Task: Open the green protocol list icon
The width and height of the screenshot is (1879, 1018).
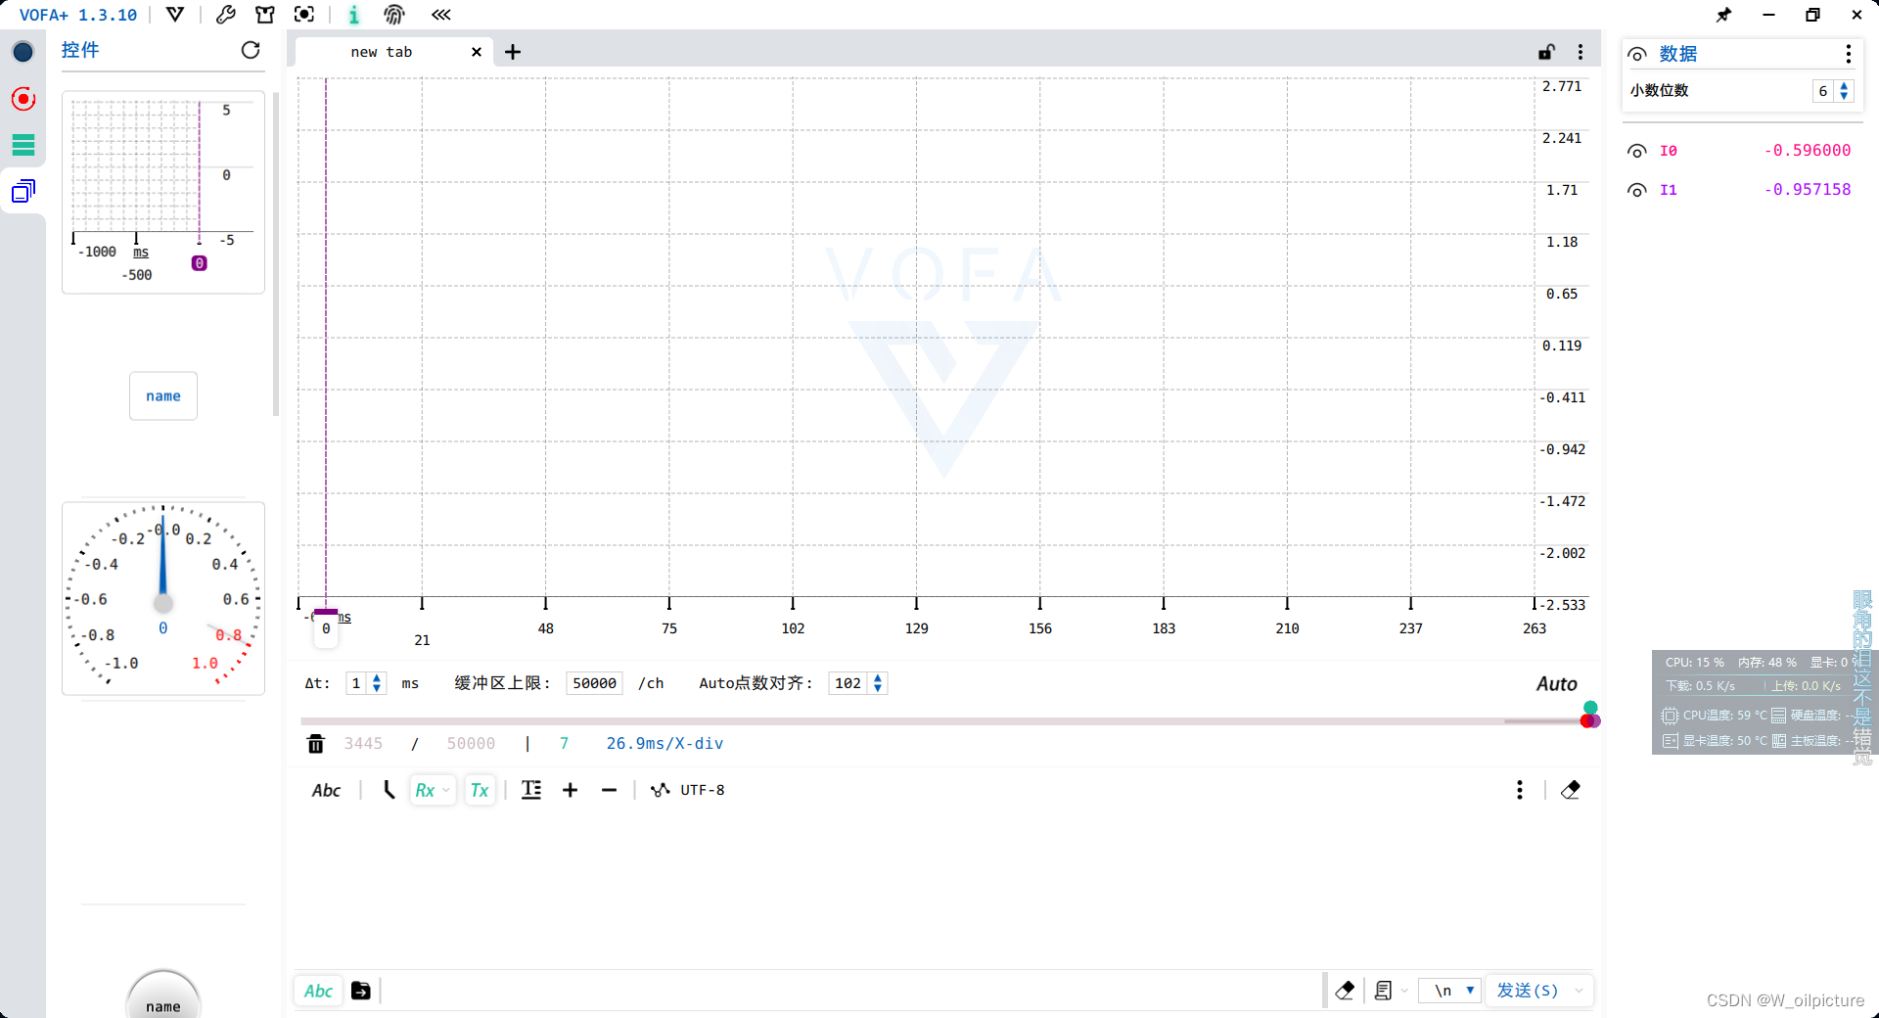Action: [23, 145]
